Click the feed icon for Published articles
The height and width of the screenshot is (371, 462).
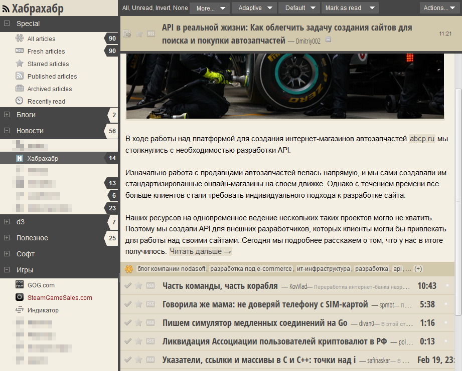20,76
